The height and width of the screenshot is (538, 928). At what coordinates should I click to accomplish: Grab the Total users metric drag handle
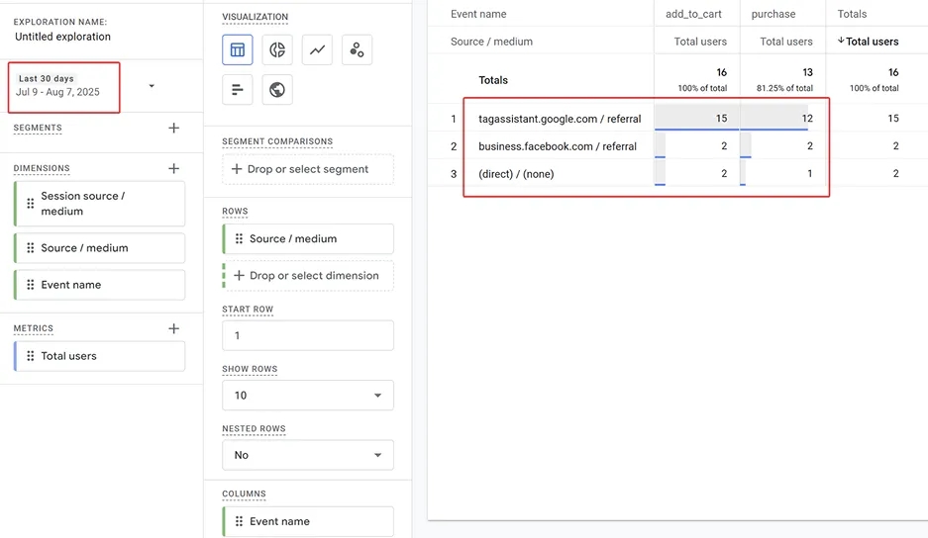30,356
